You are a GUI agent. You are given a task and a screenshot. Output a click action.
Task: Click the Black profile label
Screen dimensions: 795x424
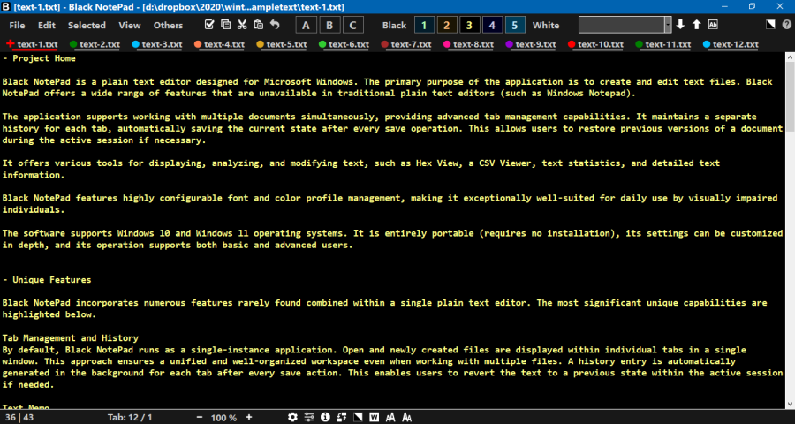click(394, 26)
